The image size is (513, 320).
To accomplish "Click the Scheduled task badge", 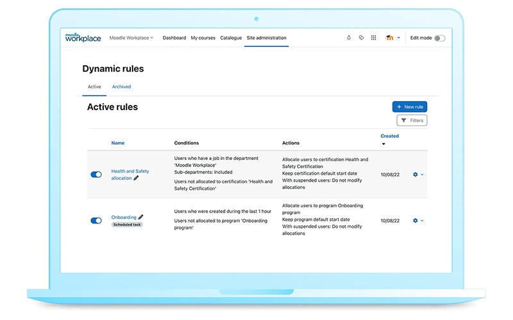I will (x=127, y=225).
